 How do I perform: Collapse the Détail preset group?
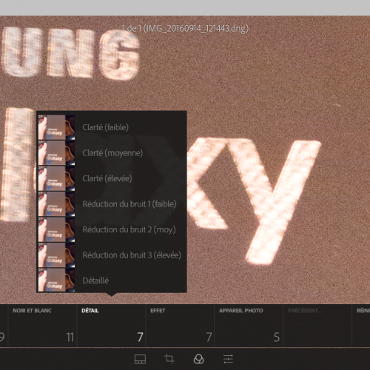tap(111, 326)
